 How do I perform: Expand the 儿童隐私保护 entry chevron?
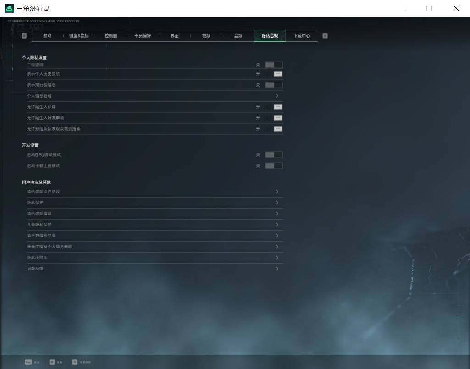pyautogui.click(x=277, y=225)
